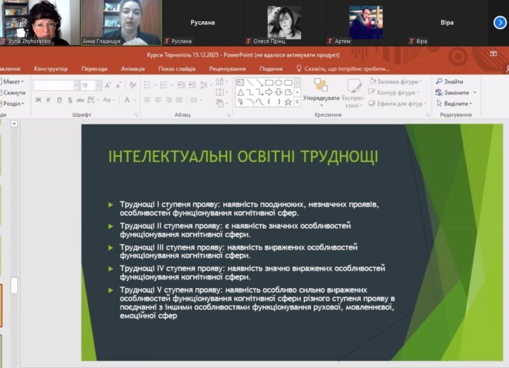
Task: Click the font color button
Action: point(127,100)
